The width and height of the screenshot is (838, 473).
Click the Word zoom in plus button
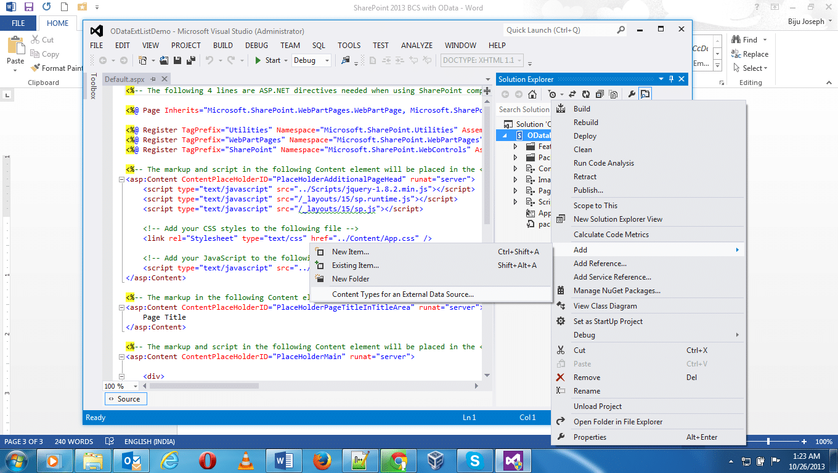[x=804, y=442]
